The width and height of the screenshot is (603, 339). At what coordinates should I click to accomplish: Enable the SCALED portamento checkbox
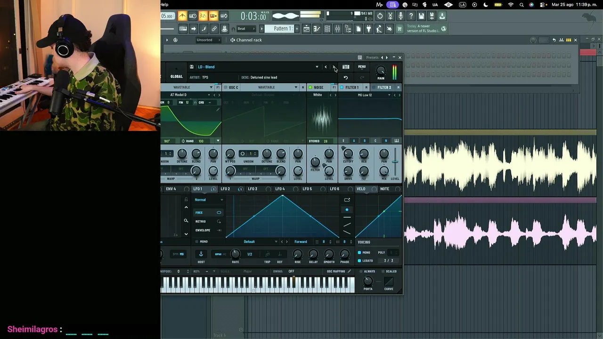click(383, 272)
